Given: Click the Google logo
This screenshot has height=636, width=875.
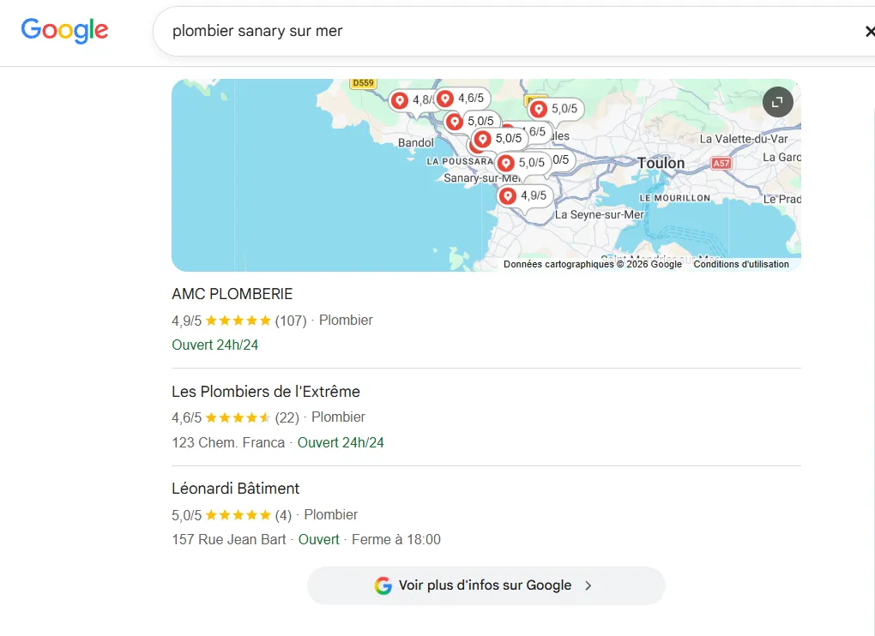Looking at the screenshot, I should pyautogui.click(x=64, y=31).
